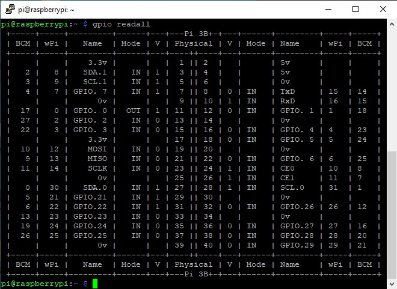Screen dimensions: 397x289
Task: Click physical pin number 39
Action: [x=179, y=245]
